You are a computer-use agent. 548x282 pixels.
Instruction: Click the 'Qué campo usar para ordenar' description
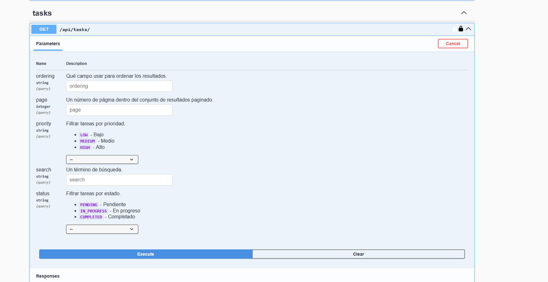pyautogui.click(x=116, y=76)
